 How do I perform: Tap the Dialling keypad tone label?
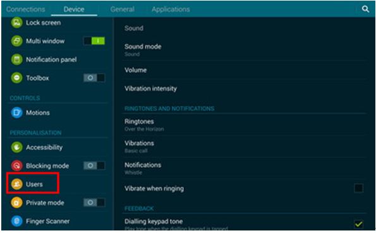pos(154,221)
